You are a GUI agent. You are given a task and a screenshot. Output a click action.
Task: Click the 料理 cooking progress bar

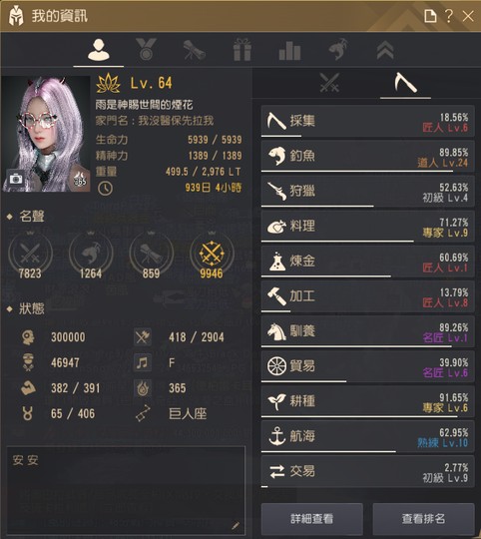point(337,242)
